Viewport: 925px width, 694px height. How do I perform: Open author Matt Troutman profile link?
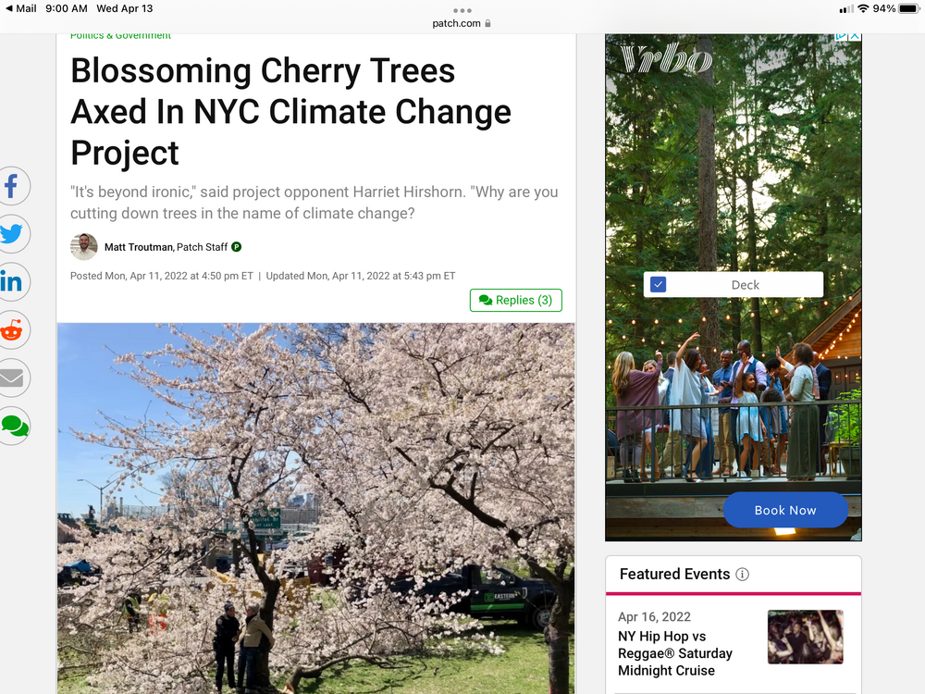[x=139, y=247]
